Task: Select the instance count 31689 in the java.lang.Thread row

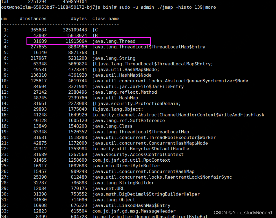Action: click(x=40, y=41)
